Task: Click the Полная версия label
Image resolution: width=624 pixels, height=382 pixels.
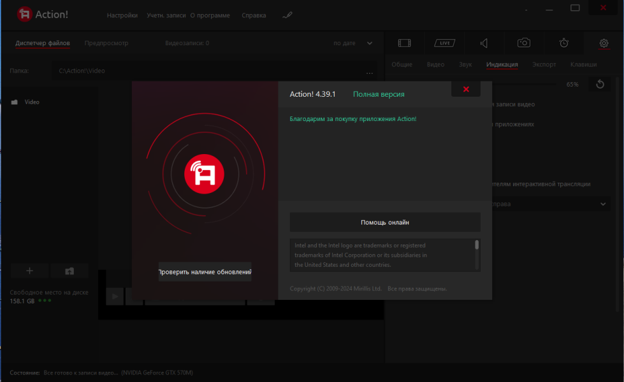Action: click(379, 94)
